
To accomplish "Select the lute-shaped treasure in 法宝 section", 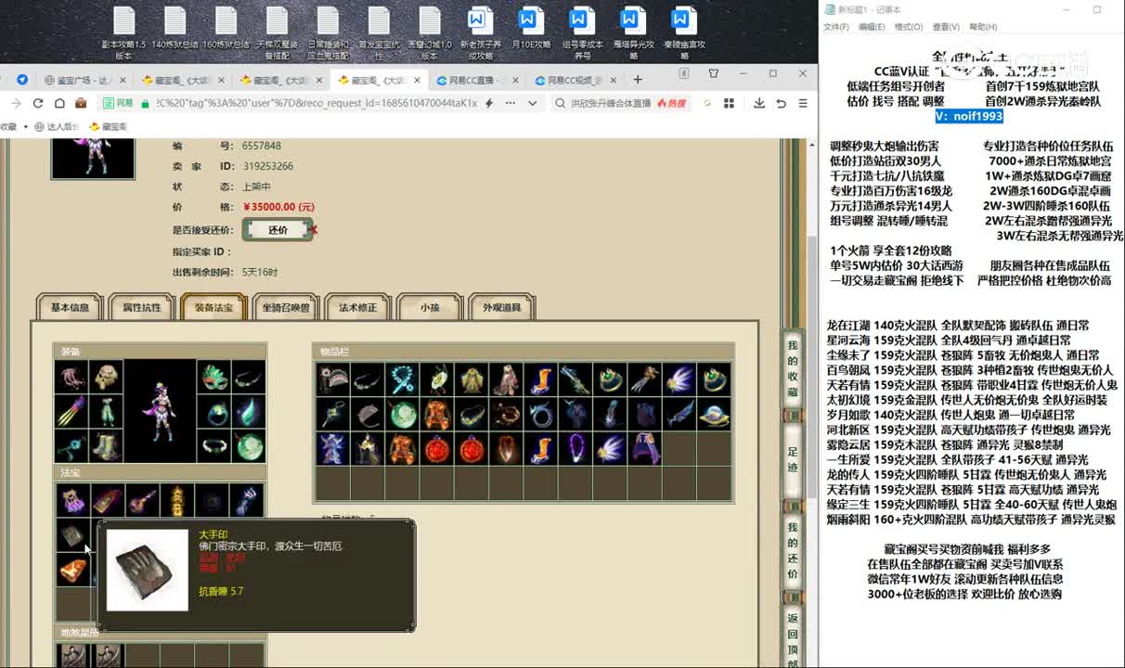I will 141,500.
